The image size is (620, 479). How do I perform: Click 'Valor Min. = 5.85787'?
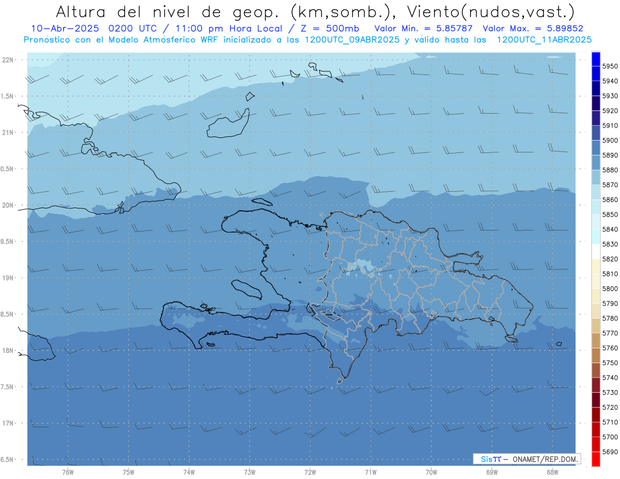[x=424, y=29]
